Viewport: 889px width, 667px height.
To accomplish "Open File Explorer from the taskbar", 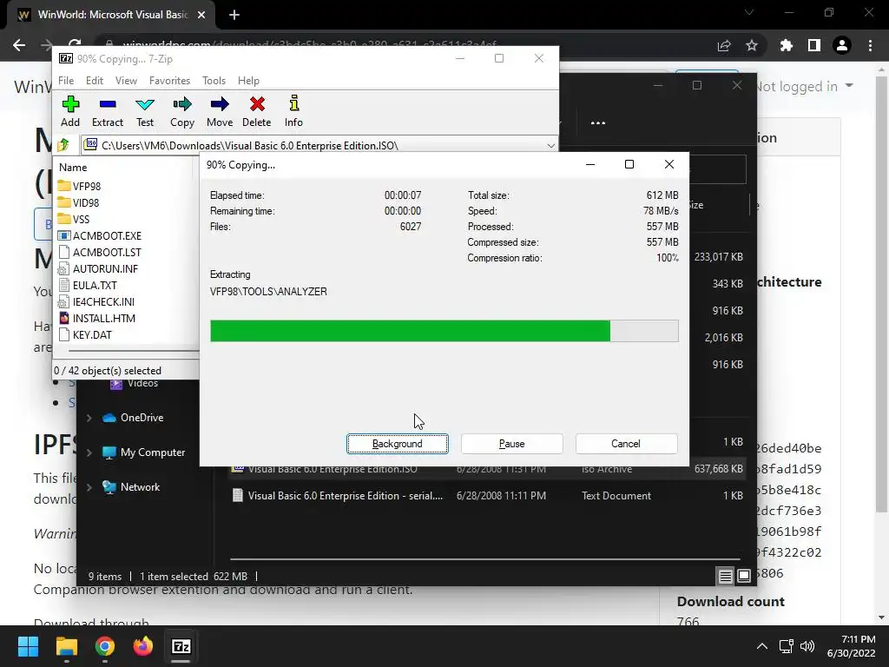I will pos(66,646).
